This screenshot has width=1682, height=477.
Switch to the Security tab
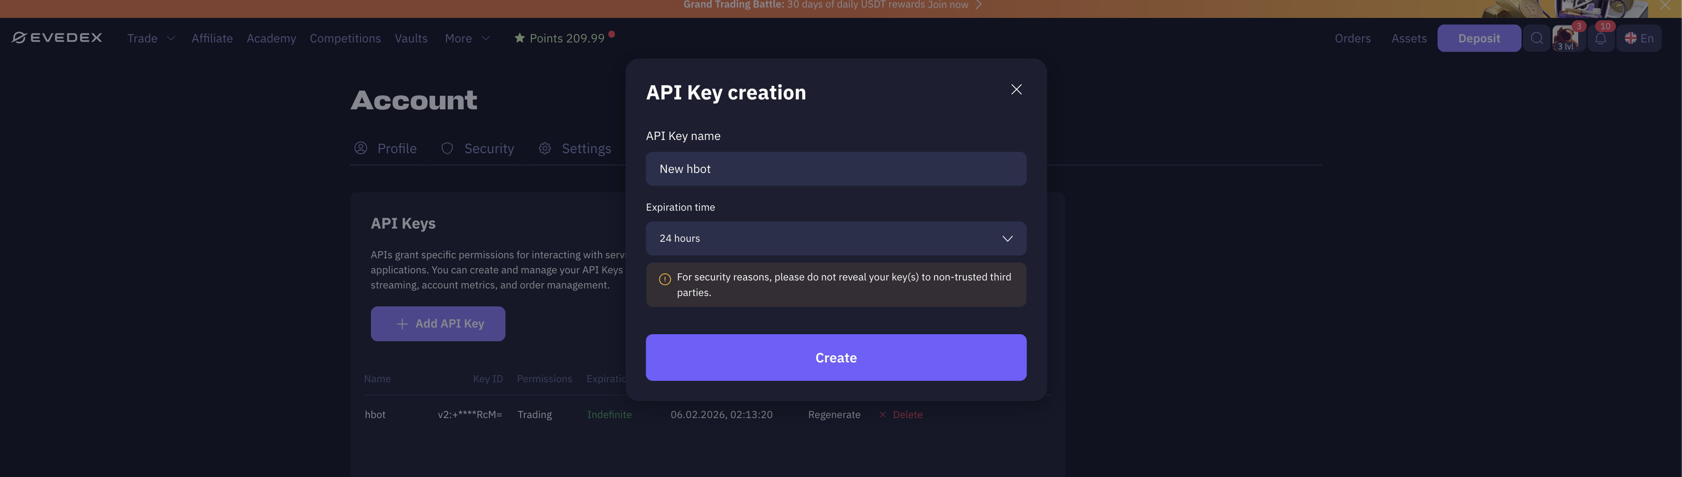(x=477, y=149)
